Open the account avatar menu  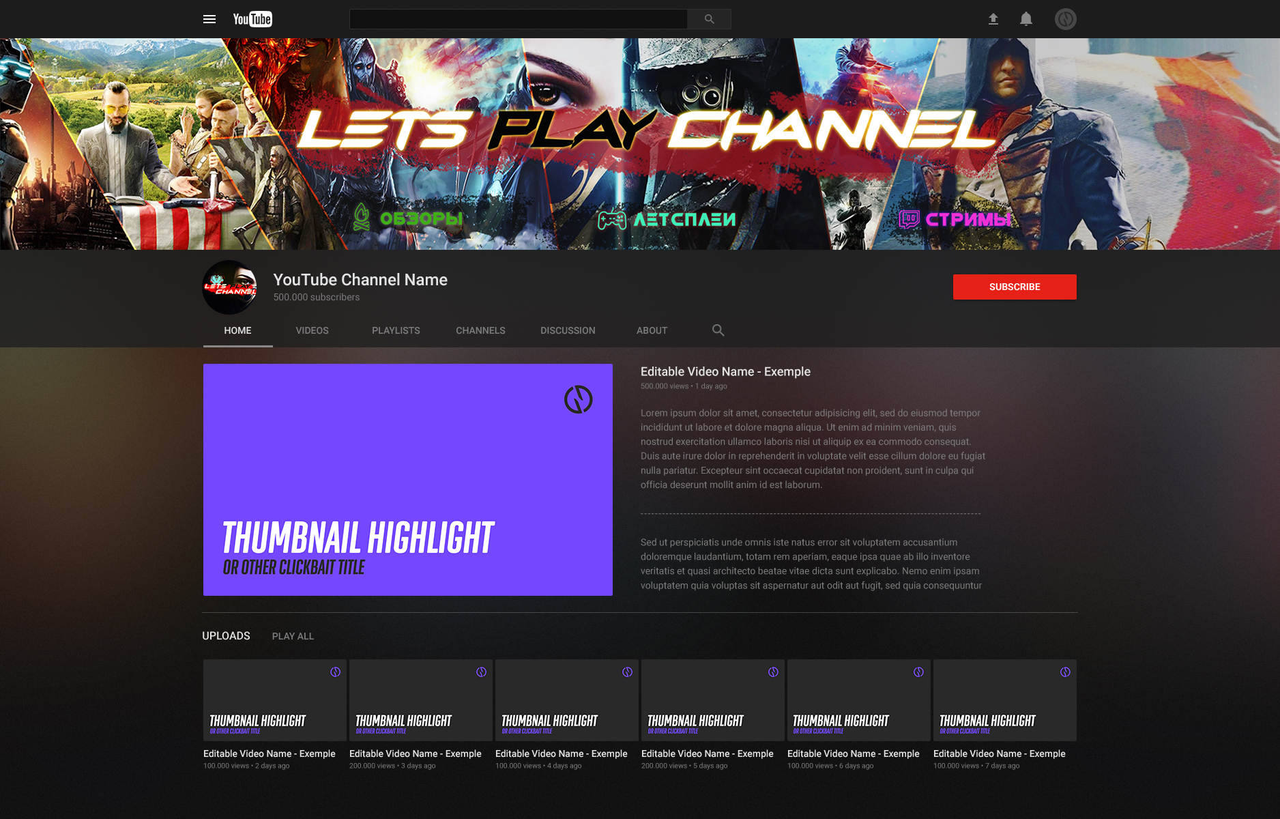pos(1066,19)
